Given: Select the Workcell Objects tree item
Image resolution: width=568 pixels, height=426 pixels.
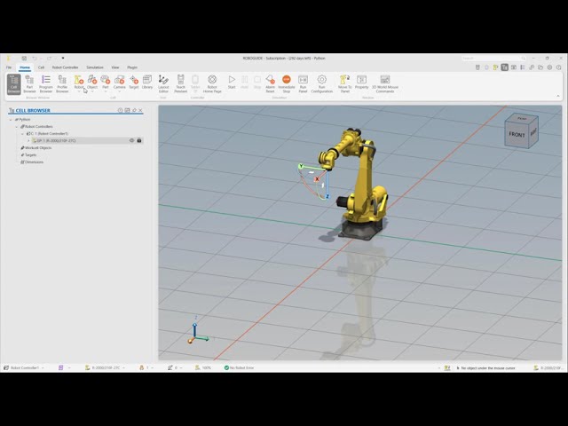Looking at the screenshot, I should [x=38, y=148].
